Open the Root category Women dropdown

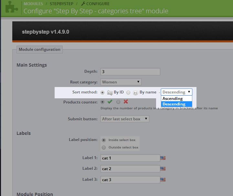point(121,82)
